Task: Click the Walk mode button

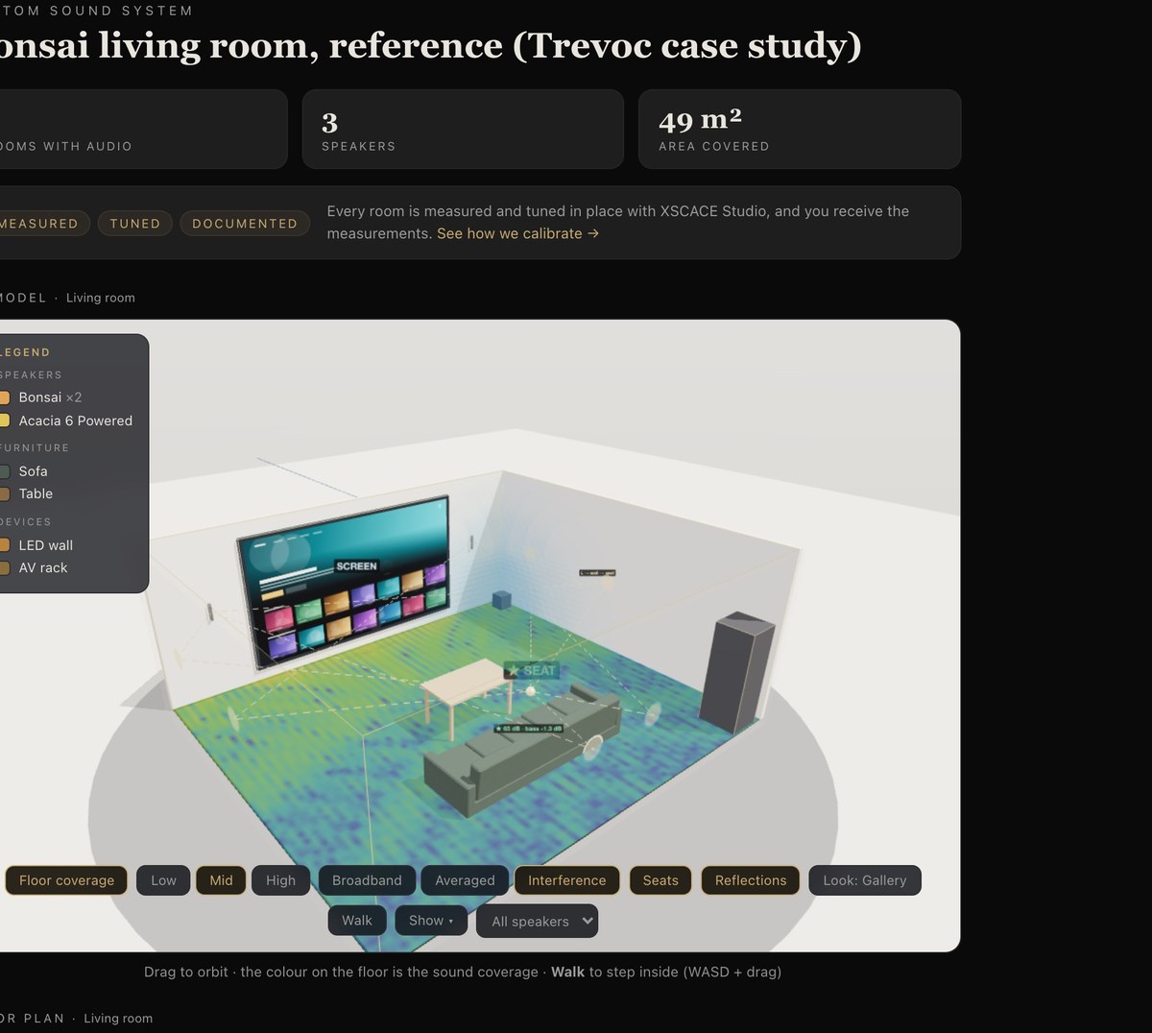Action: click(357, 921)
